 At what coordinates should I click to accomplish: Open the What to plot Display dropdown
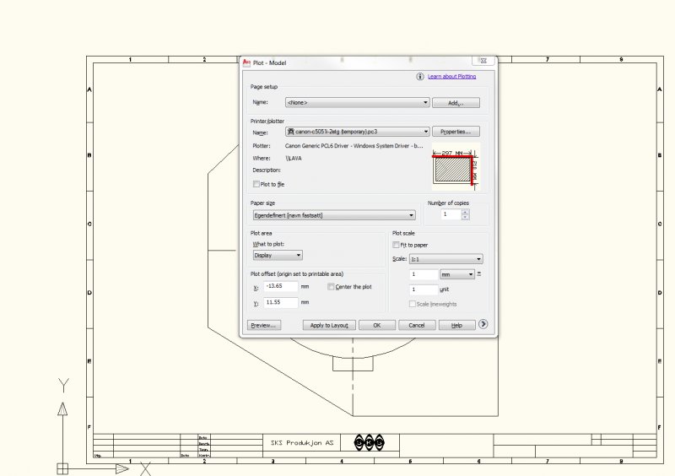[x=278, y=255]
